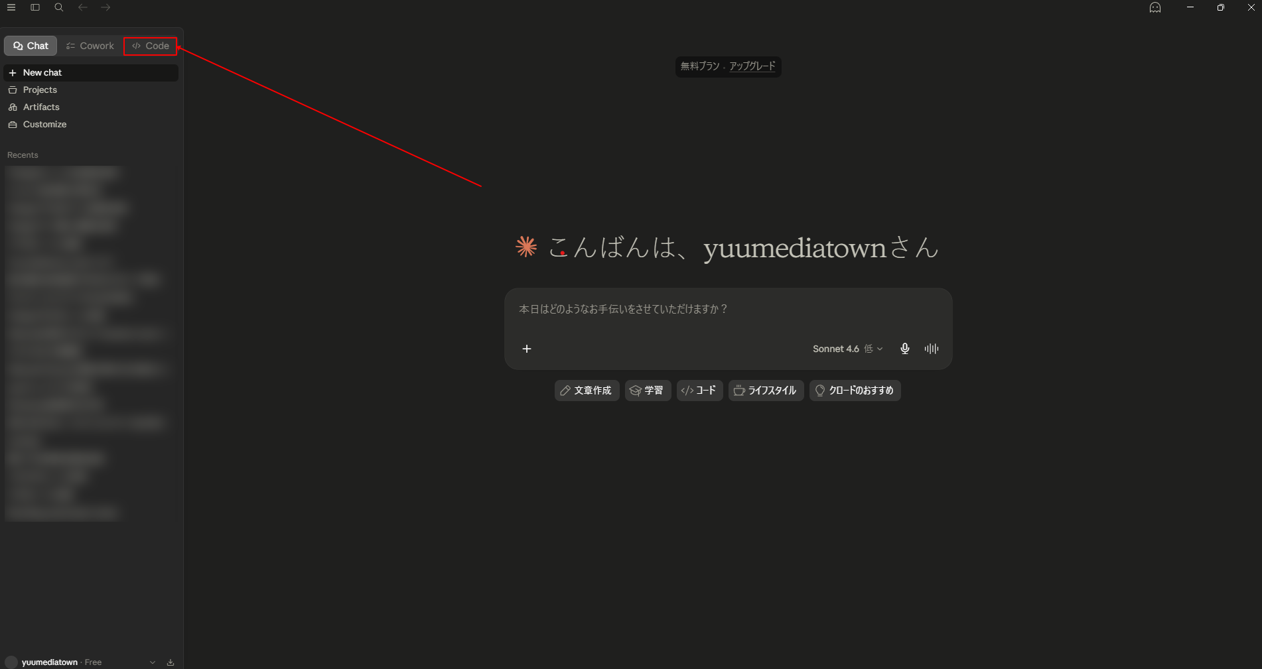Open Customize in the sidebar

[91, 124]
